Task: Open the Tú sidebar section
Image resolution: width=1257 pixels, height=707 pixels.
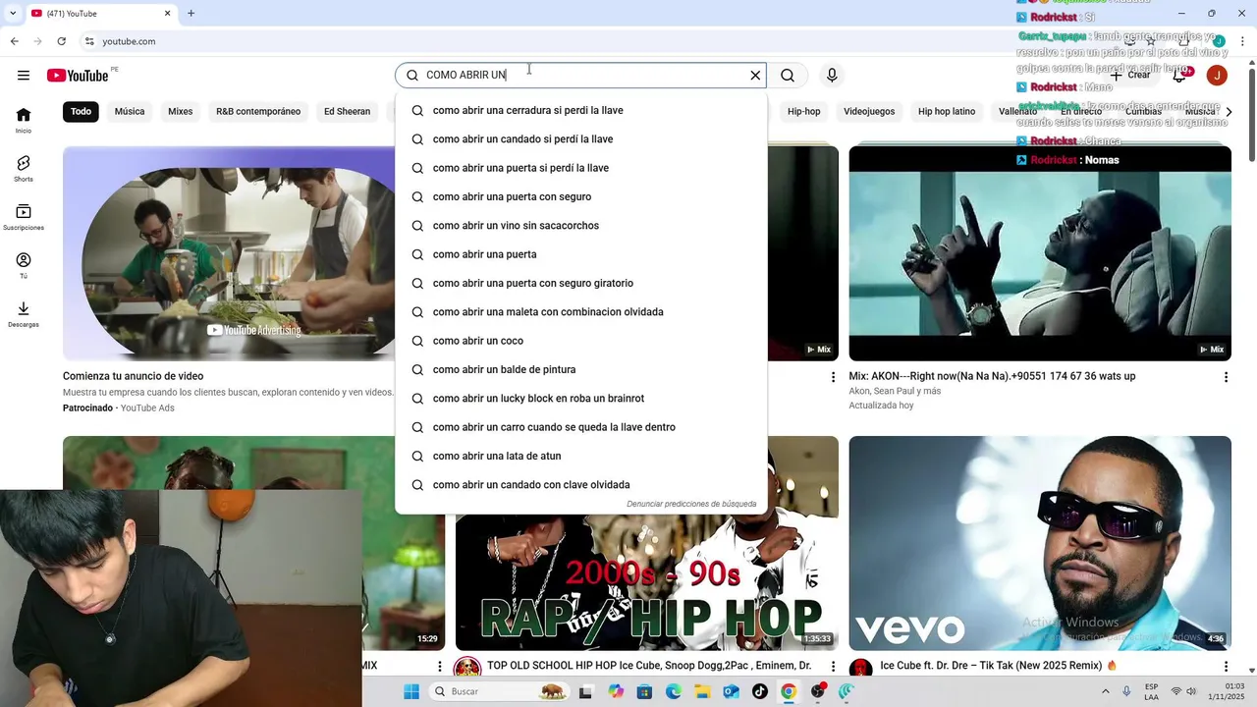Action: (24, 265)
